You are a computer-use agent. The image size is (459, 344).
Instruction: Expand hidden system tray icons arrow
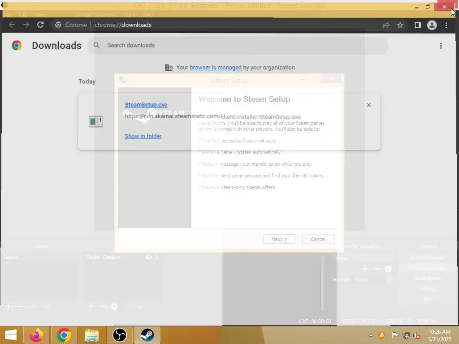coord(371,335)
